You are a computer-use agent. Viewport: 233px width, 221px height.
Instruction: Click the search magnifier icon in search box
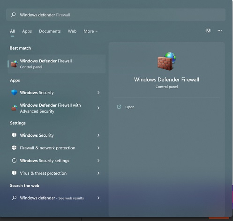click(14, 15)
